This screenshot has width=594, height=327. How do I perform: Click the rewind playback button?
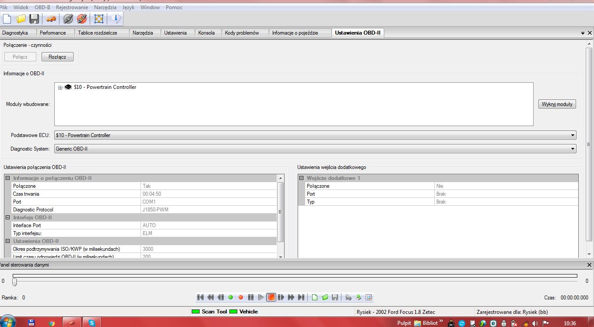tap(211, 297)
